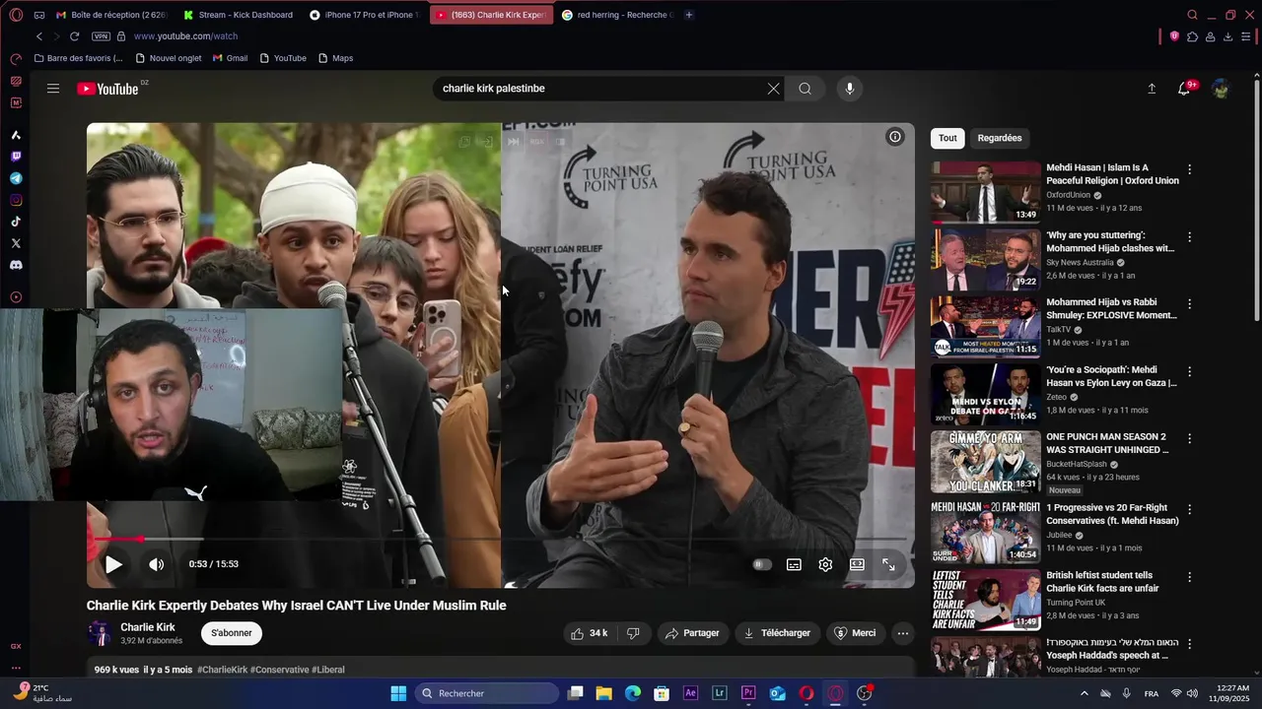The width and height of the screenshot is (1262, 709).
Task: Switch to Stream - Kick Dashboard tab
Action: click(239, 15)
